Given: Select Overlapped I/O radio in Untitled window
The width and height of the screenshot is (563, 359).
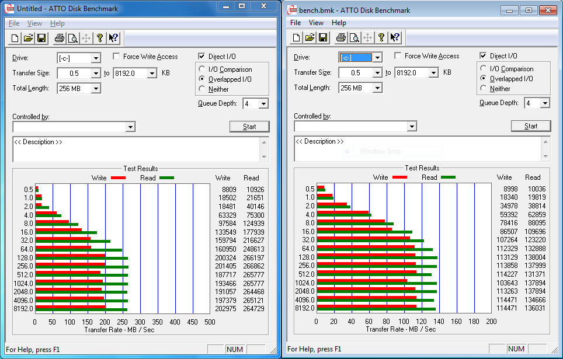Looking at the screenshot, I should [x=202, y=79].
